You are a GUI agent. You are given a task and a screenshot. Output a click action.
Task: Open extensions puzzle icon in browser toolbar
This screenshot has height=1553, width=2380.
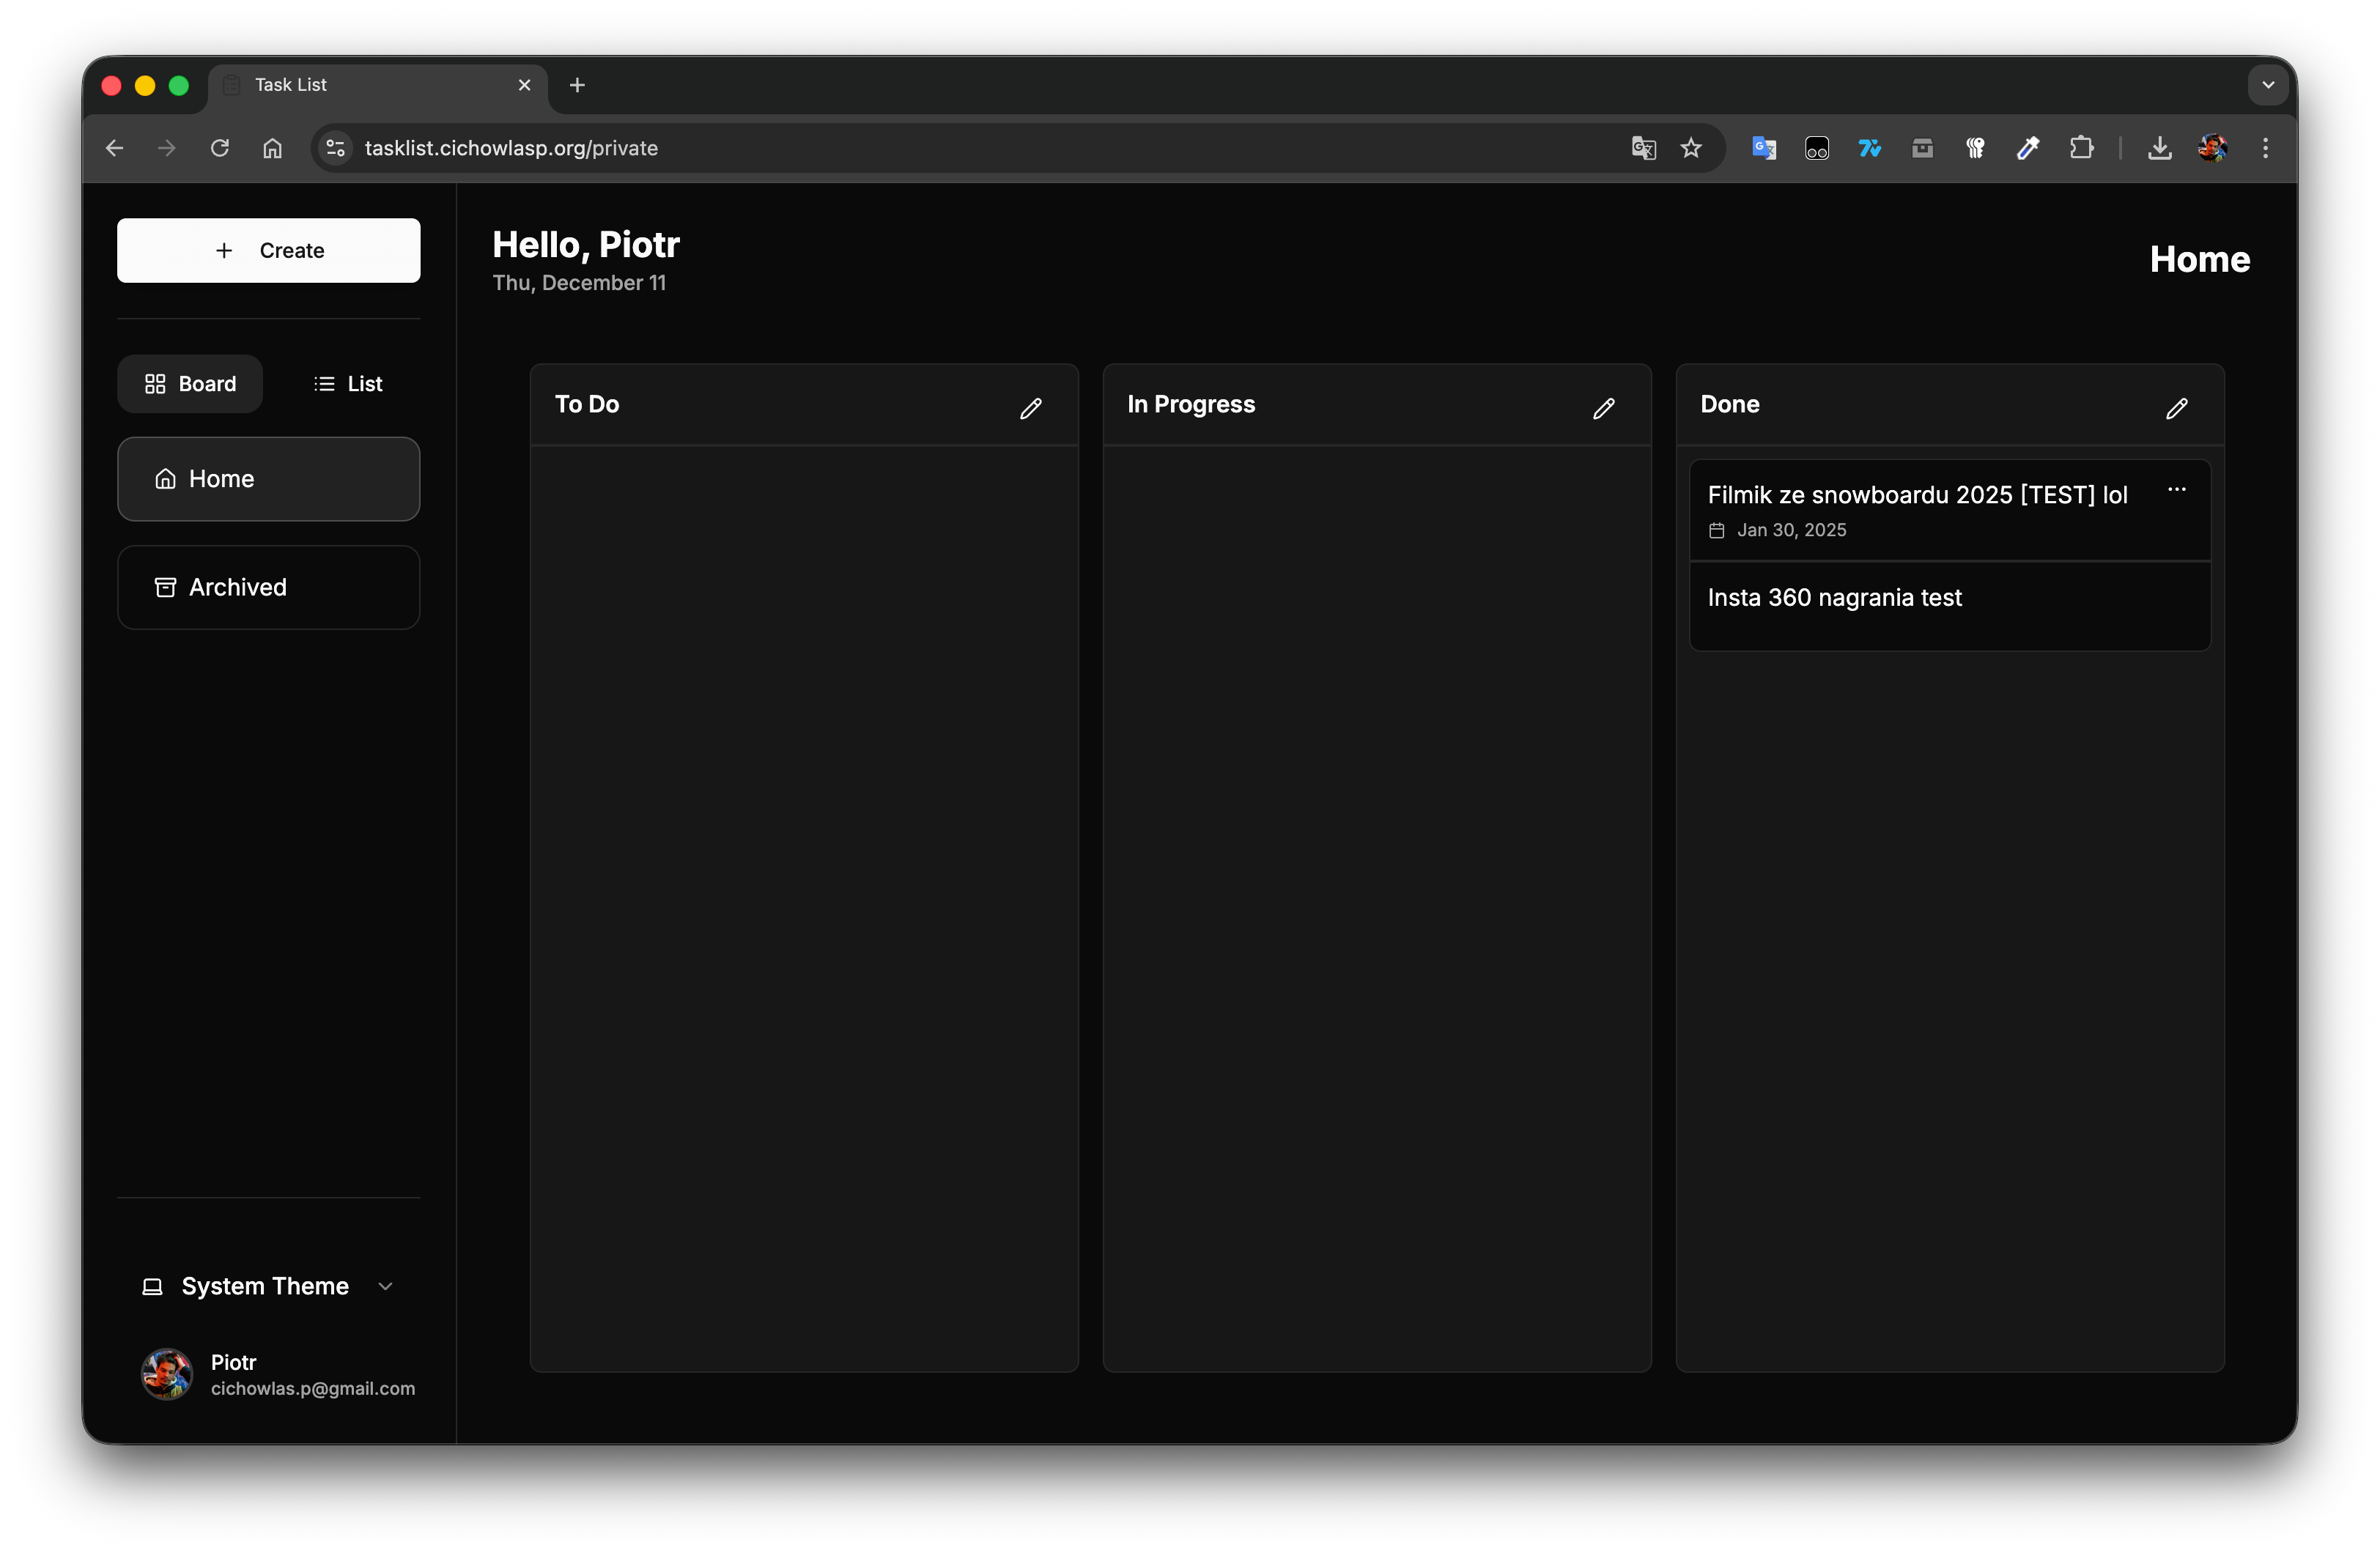pyautogui.click(x=2082, y=147)
